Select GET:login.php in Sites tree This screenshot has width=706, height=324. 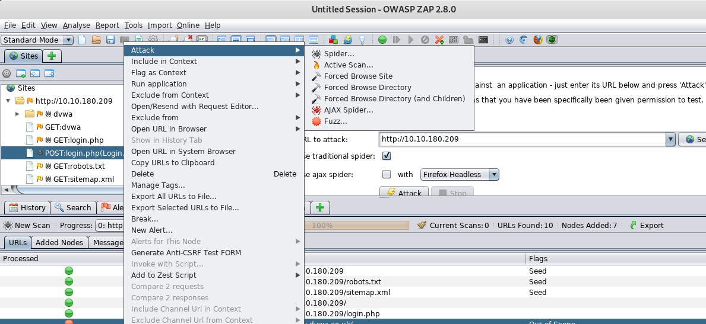tap(78, 140)
